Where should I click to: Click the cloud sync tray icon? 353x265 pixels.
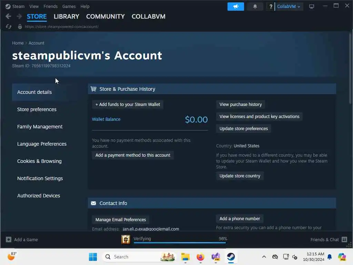(275, 257)
